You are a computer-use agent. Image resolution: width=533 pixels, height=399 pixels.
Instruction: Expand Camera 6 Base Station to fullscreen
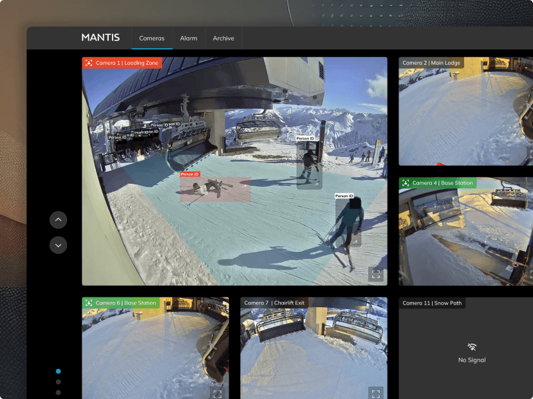click(x=218, y=394)
